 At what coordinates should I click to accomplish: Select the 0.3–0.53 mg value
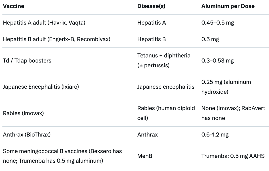click(218, 61)
